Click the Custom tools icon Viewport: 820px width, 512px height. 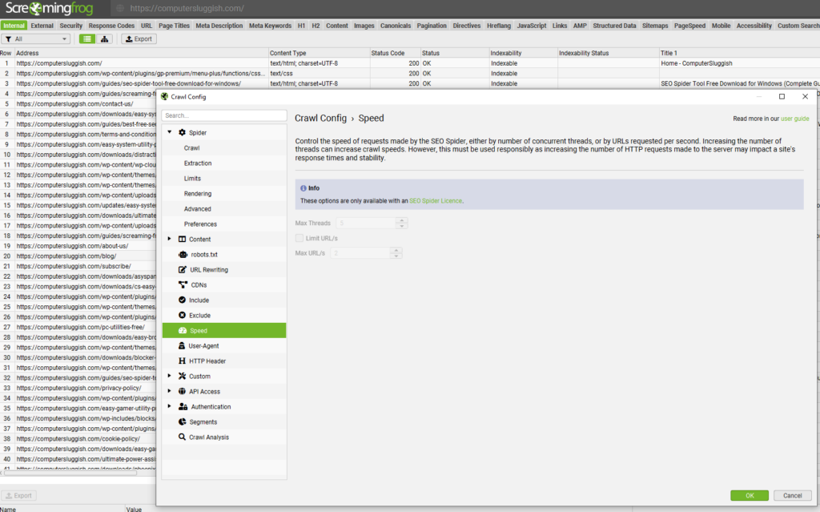[182, 376]
